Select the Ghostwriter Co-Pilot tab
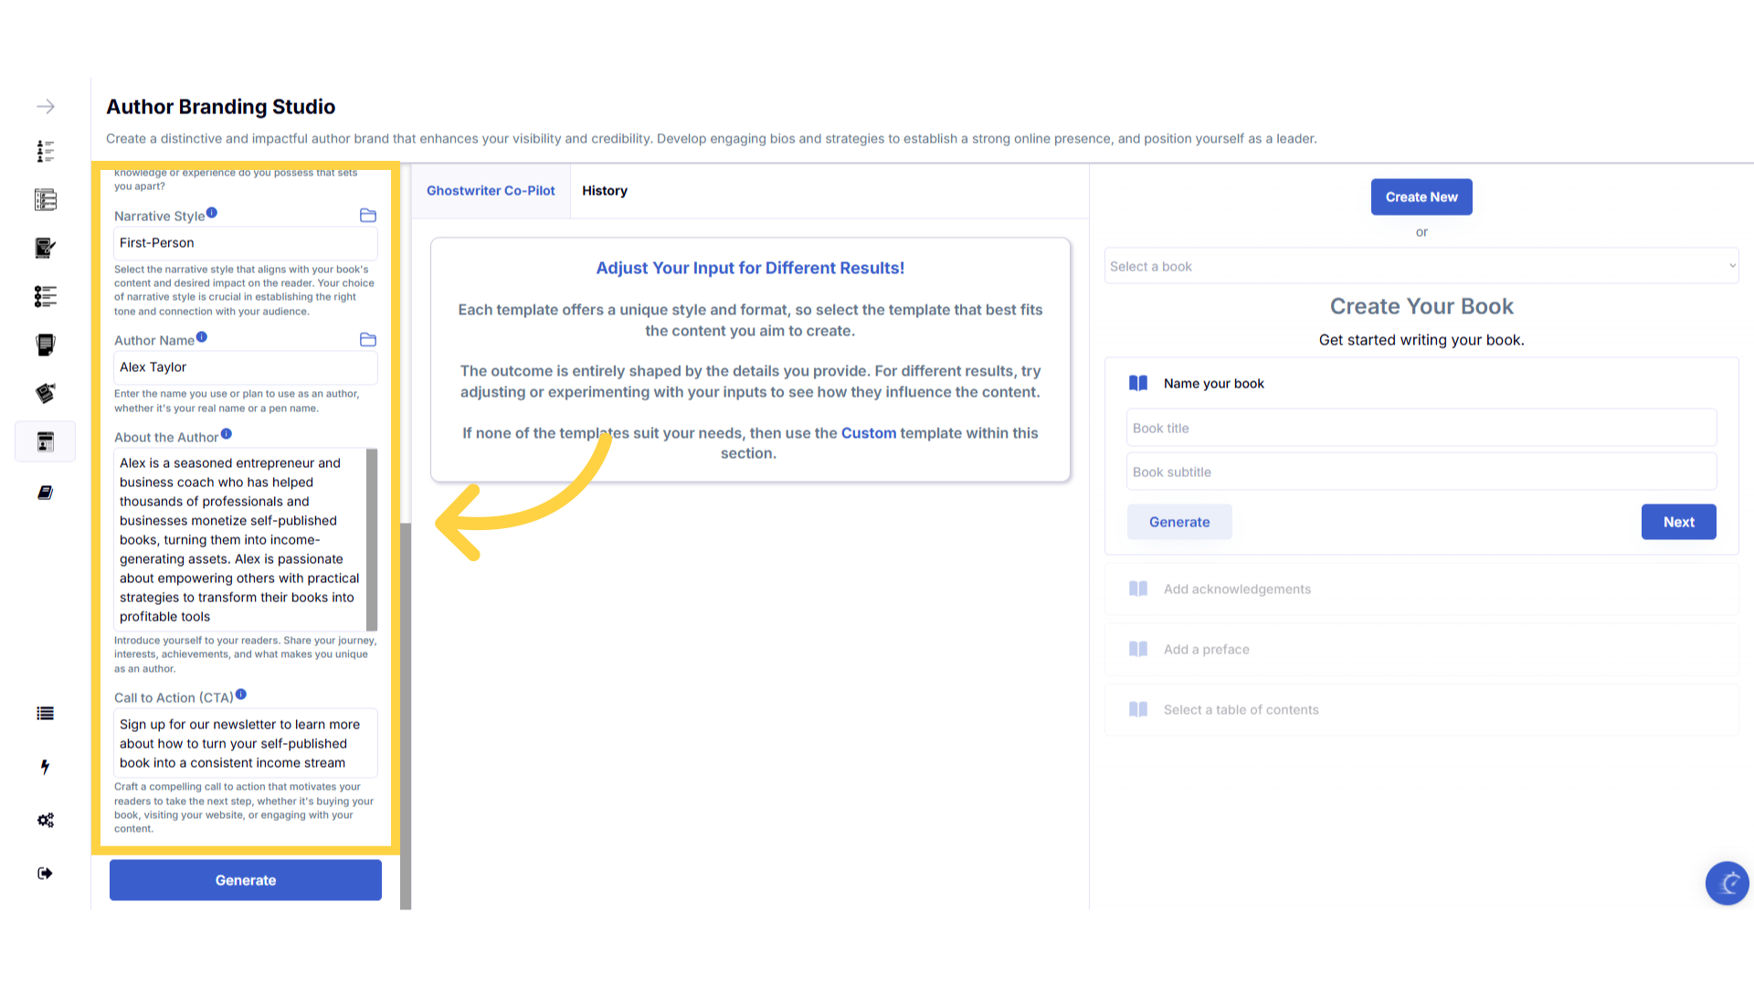This screenshot has height=987, width=1754. click(491, 191)
